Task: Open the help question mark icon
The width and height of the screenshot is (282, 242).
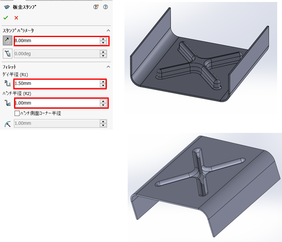Action: pos(106,7)
